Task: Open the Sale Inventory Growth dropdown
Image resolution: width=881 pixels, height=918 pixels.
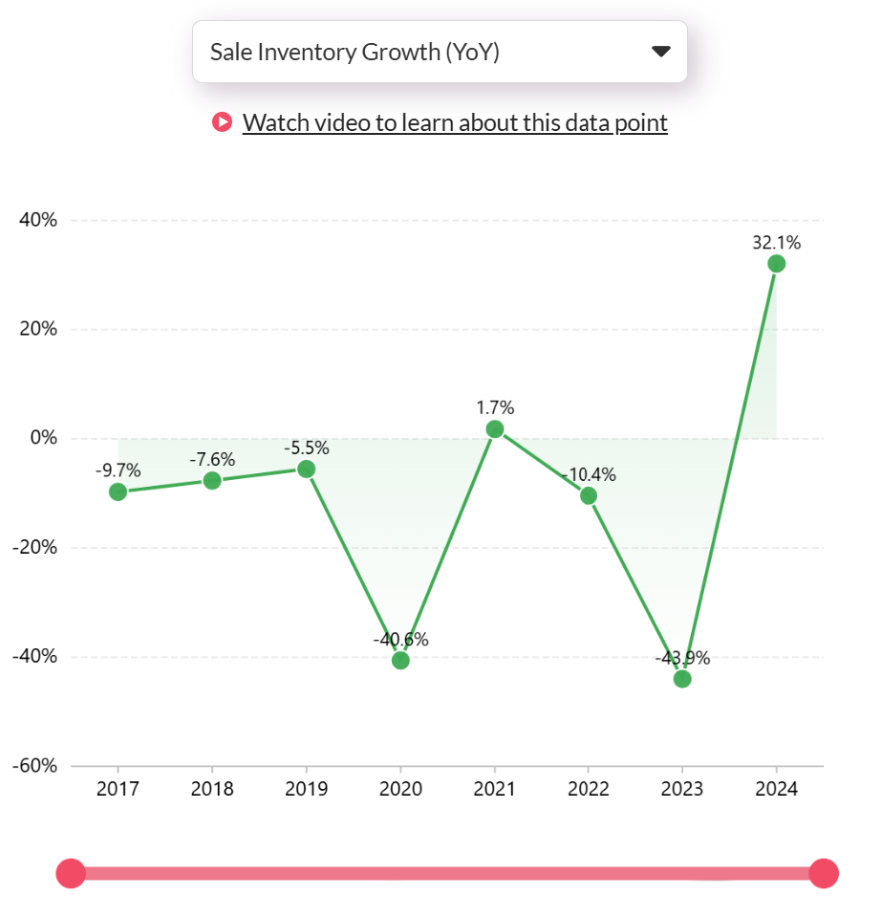Action: coord(440,52)
